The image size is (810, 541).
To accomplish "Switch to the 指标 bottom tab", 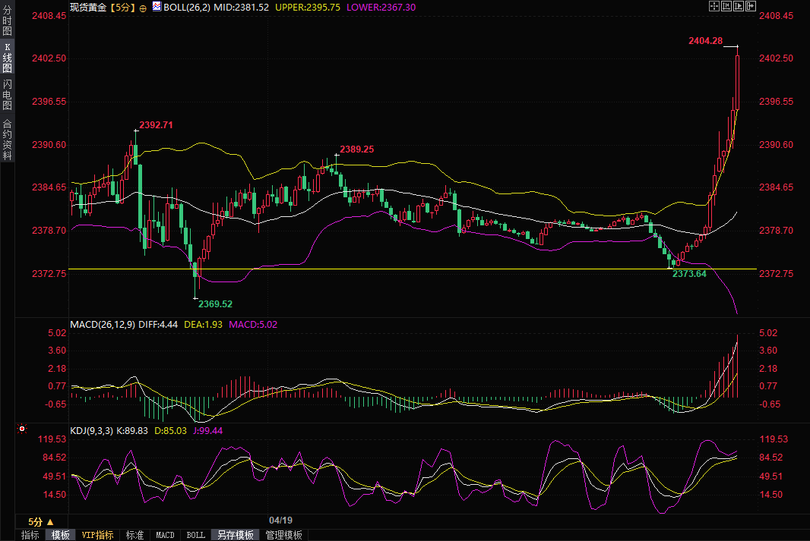I will click(30, 535).
